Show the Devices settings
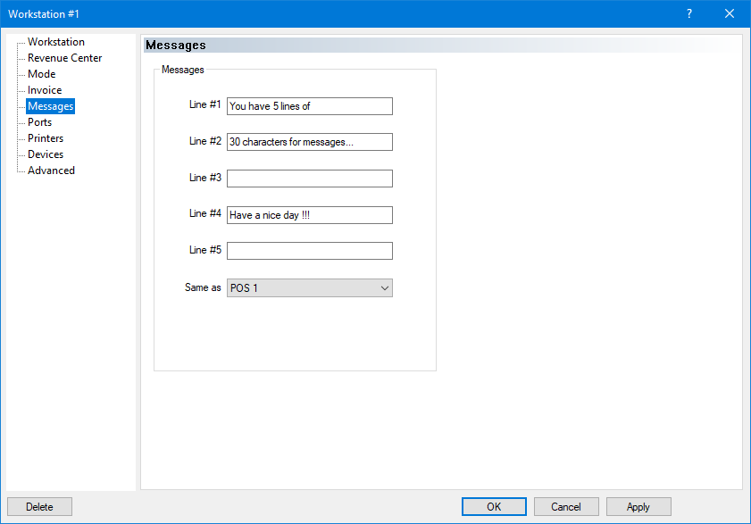Screen dimensions: 751x524 click(46, 154)
